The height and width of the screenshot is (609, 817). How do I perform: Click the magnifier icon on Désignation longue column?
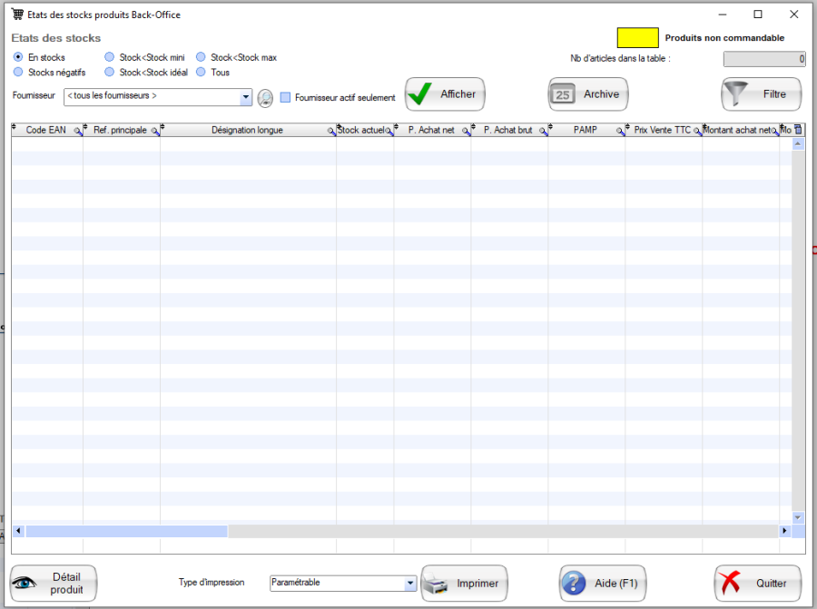coord(332,131)
